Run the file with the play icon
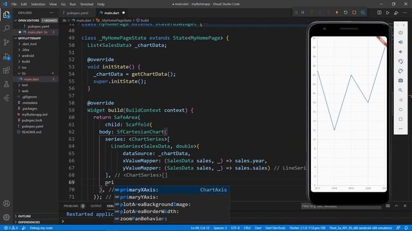Screen dimensions: 412x231 click(388, 13)
